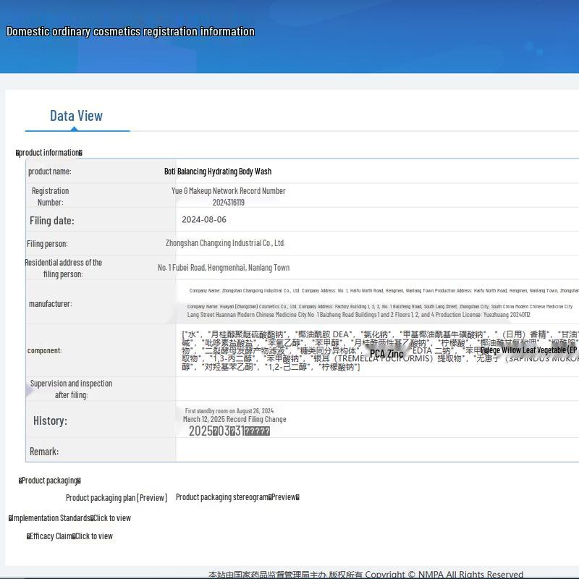This screenshot has width=579, height=579.
Task: Click the product name: label
Action: (x=50, y=172)
